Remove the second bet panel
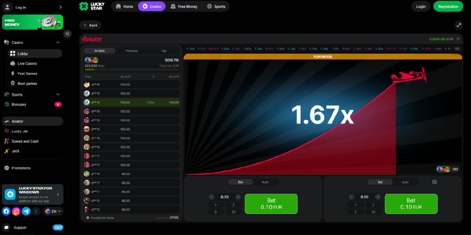Image resolution: width=471 pixels, height=235 pixels. click(434, 182)
